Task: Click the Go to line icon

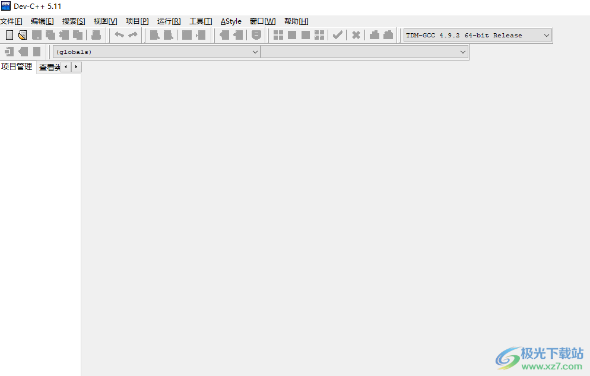Action: click(201, 35)
